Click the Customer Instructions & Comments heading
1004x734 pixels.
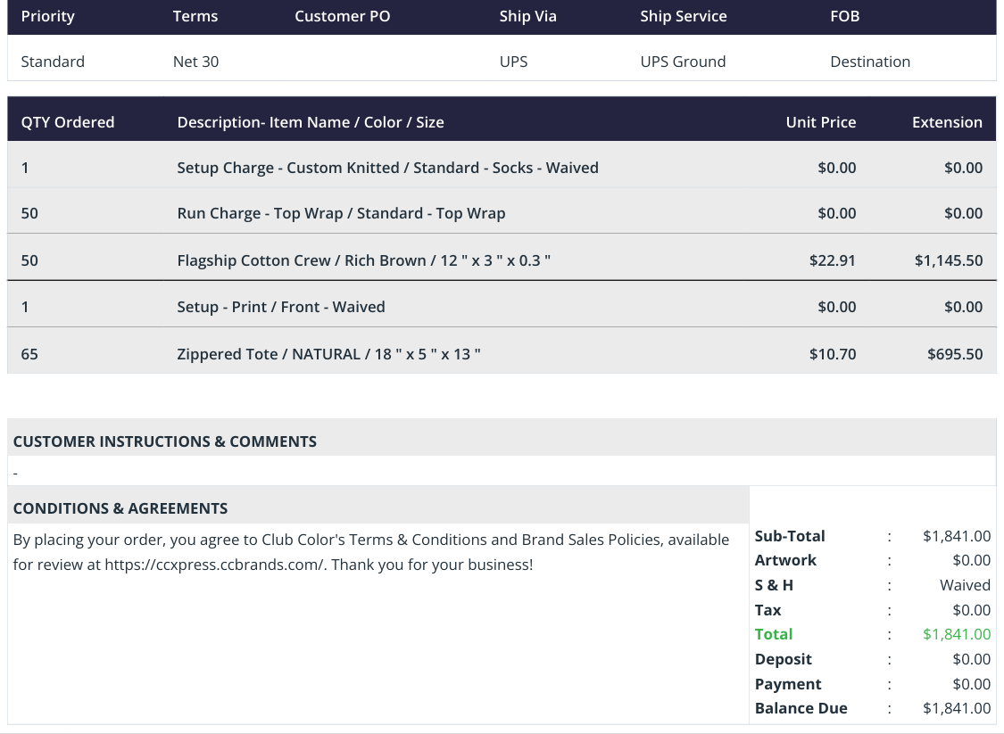pos(164,441)
